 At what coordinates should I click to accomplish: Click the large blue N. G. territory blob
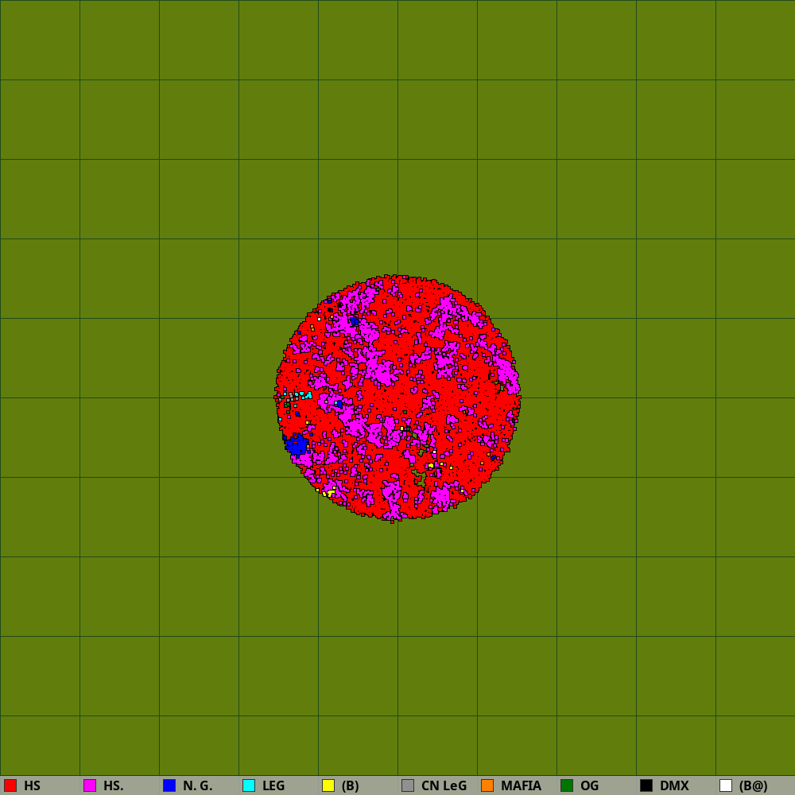pyautogui.click(x=297, y=444)
